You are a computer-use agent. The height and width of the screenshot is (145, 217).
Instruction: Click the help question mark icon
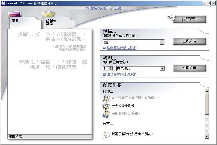coord(110,8)
